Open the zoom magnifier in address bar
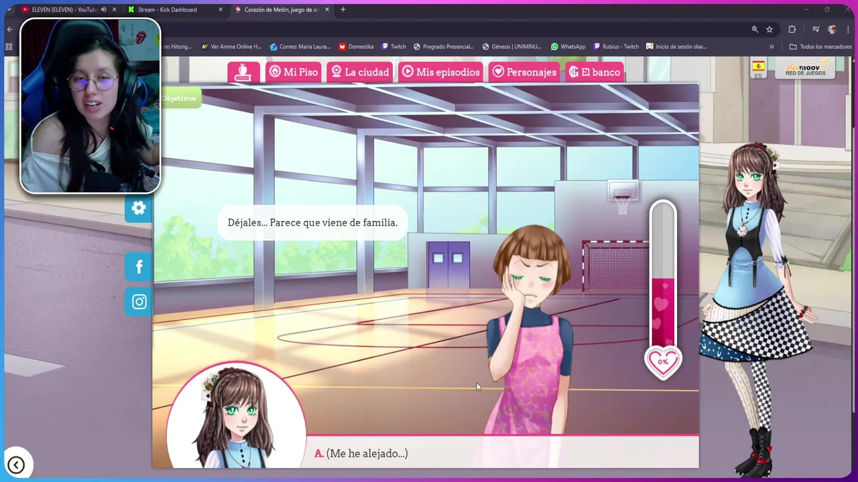This screenshot has width=858, height=482. tap(755, 29)
